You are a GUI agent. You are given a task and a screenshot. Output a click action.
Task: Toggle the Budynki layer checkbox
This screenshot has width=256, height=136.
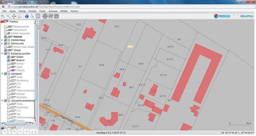tap(8, 60)
